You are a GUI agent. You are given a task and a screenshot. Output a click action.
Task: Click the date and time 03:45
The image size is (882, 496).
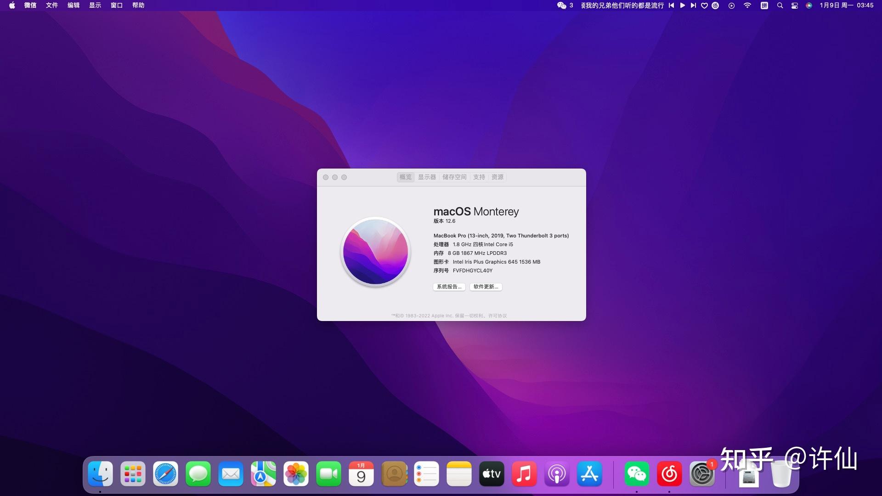pos(847,6)
